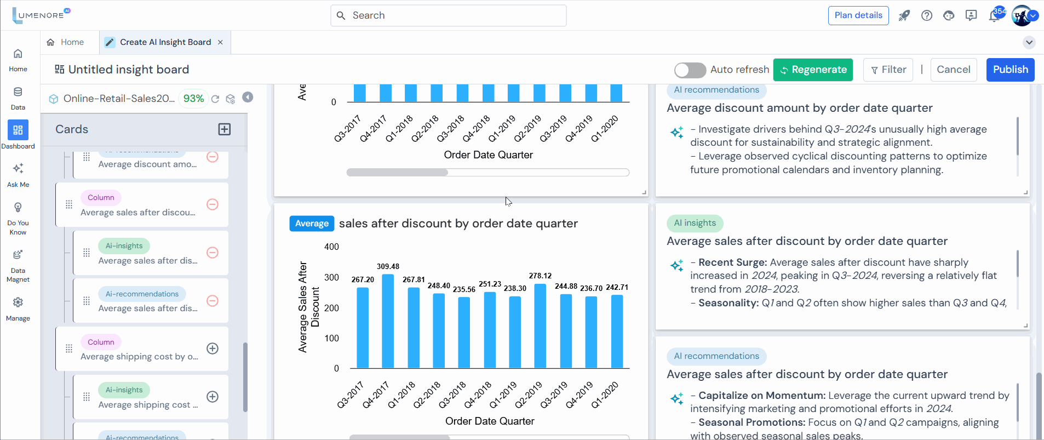Open Dashboard in left sidebar
Image resolution: width=1044 pixels, height=440 pixels.
(18, 134)
